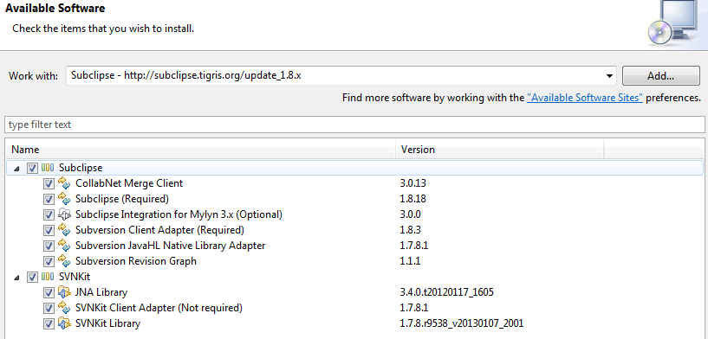This screenshot has width=708, height=339.
Task: Click the type filter text field
Action: pos(354,125)
